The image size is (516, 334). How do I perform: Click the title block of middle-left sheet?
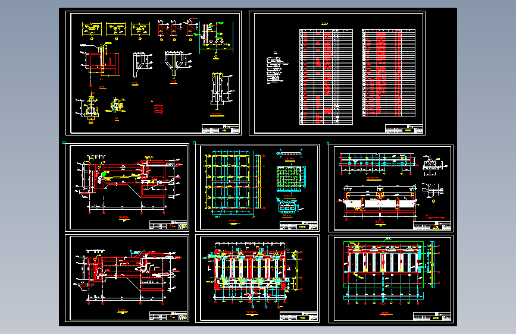(x=168, y=225)
